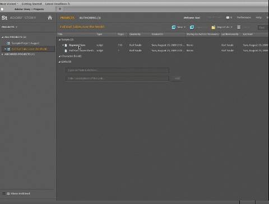Viewport: 269px width, 204px height.
Task: Sort by the Pages column header
Action: 120,34
